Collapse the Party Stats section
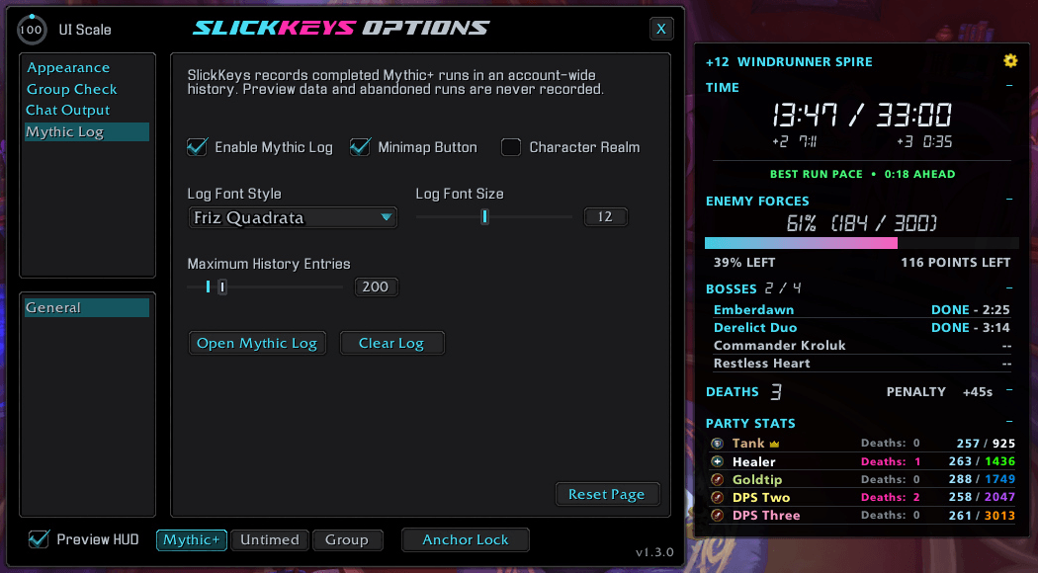This screenshot has width=1038, height=573. (1009, 422)
